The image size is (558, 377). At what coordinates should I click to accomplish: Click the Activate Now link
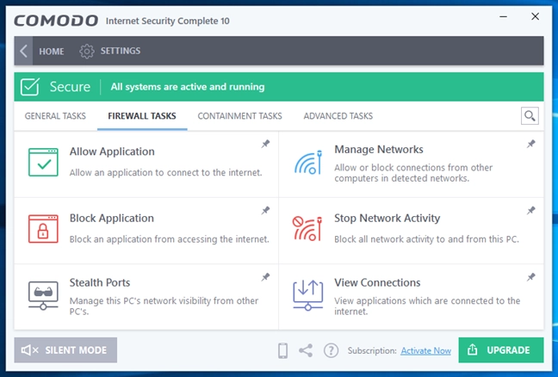tap(426, 350)
